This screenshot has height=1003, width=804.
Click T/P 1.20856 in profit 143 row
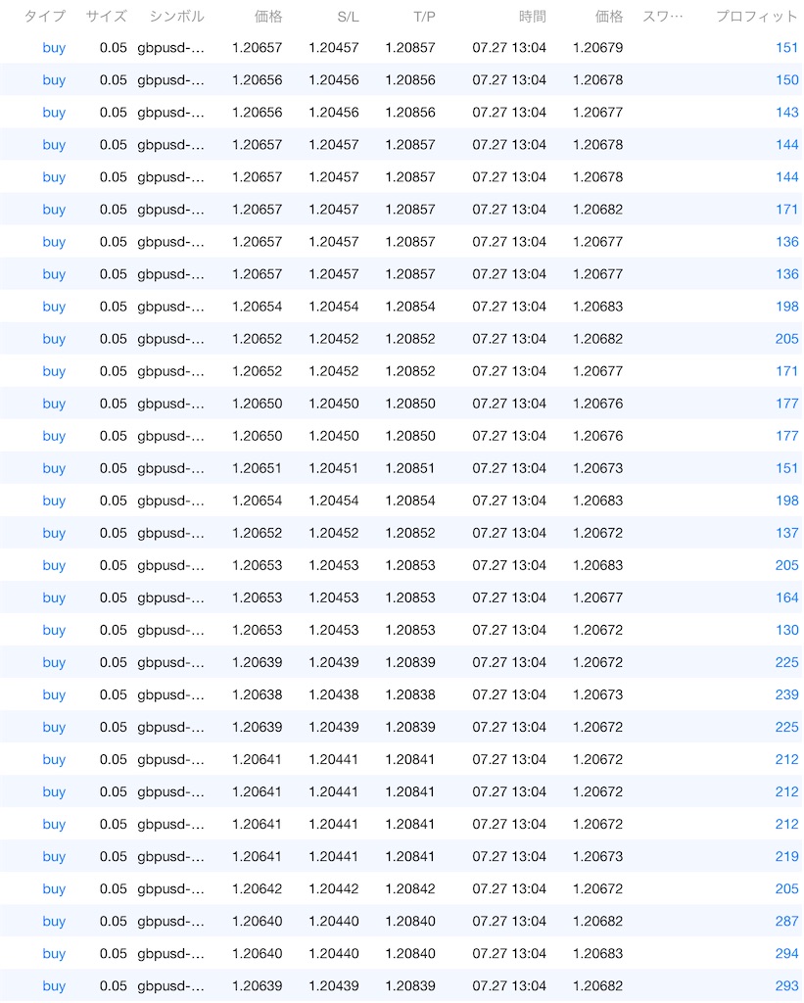coord(410,112)
